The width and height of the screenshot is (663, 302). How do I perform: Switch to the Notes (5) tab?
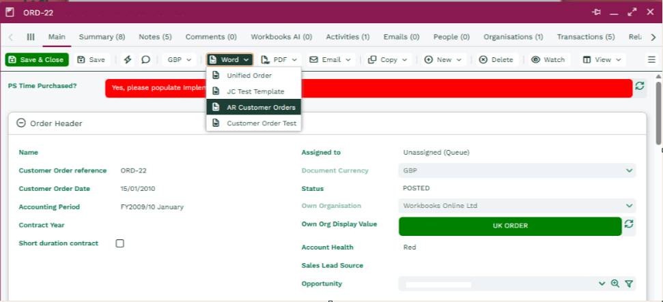[x=155, y=37]
